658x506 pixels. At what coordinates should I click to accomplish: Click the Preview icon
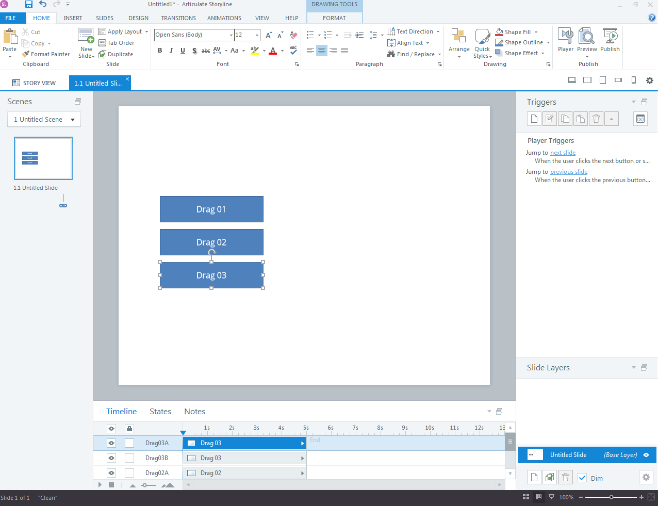(x=587, y=40)
